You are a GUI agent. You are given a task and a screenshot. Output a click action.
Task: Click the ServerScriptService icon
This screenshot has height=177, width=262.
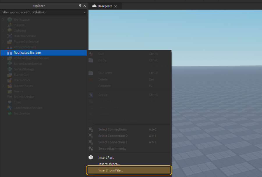coord(10,64)
